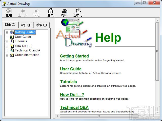Image resolution: width=162 pixels, height=121 pixels.
Task: Switch to the 搜索 (Search) tab
Action: point(42,25)
